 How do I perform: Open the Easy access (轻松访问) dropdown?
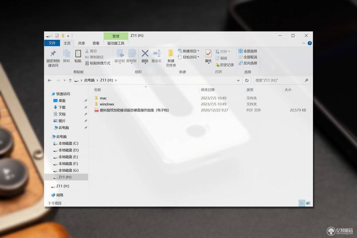click(x=189, y=57)
